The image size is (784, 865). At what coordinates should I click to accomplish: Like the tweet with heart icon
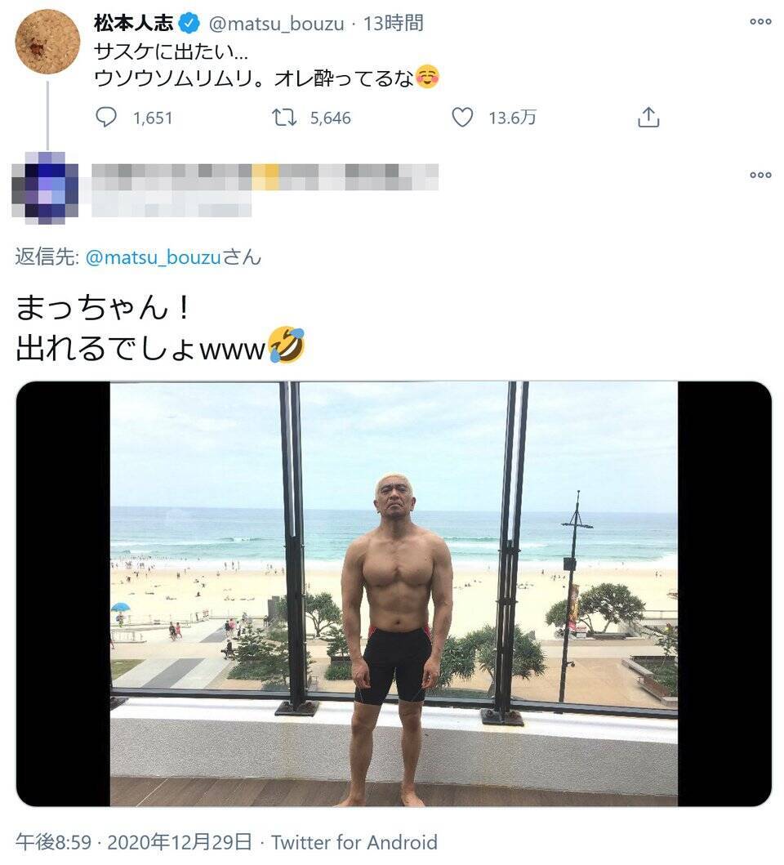[x=462, y=117]
